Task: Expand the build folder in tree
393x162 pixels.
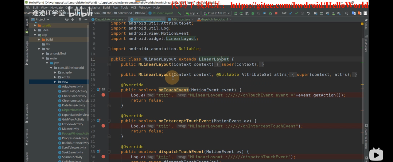Action: pyautogui.click(x=39, y=40)
